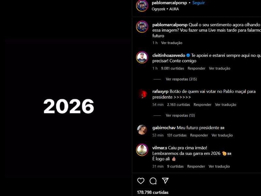The image size is (261, 196).
Task: Like the post with the heart icon
Action: point(141,181)
